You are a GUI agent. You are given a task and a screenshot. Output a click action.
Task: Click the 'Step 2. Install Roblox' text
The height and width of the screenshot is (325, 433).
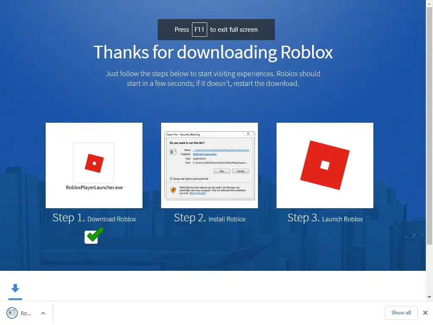pos(210,218)
